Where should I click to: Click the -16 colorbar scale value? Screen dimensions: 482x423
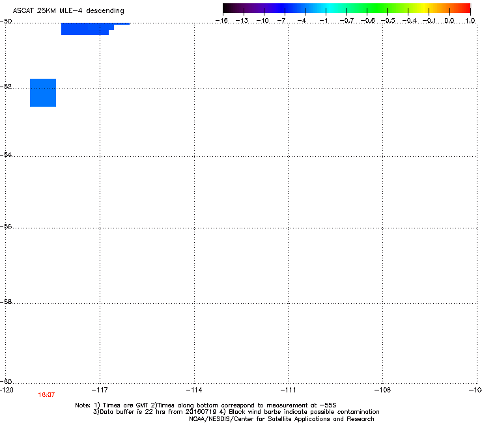point(221,21)
